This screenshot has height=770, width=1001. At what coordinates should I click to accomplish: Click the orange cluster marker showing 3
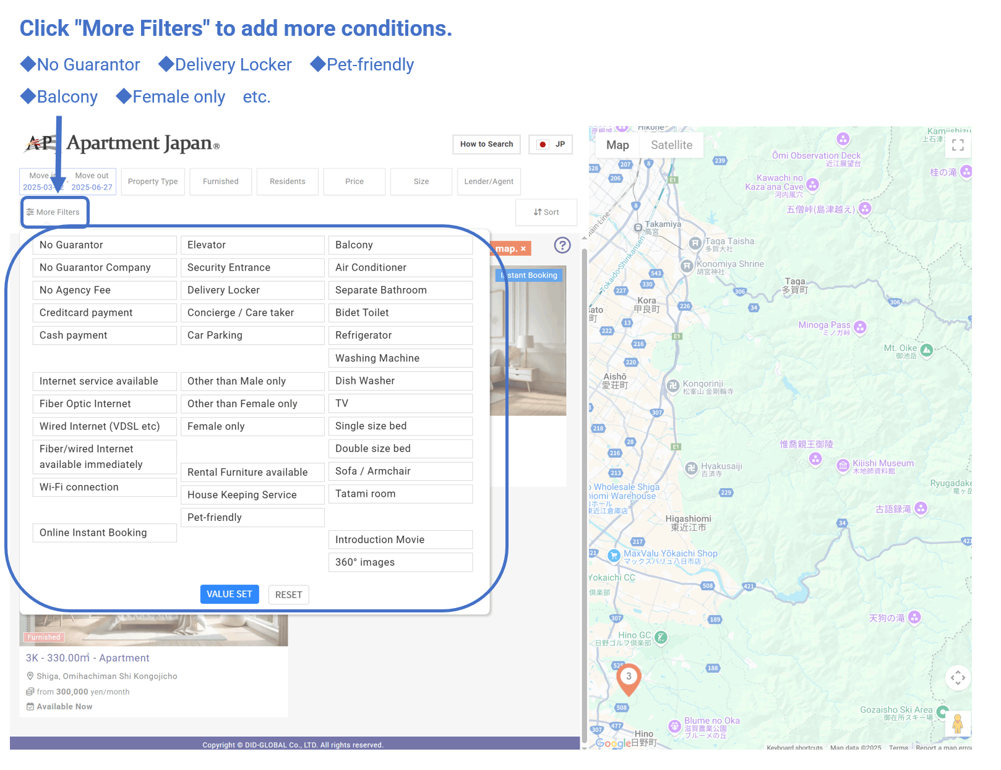click(629, 677)
